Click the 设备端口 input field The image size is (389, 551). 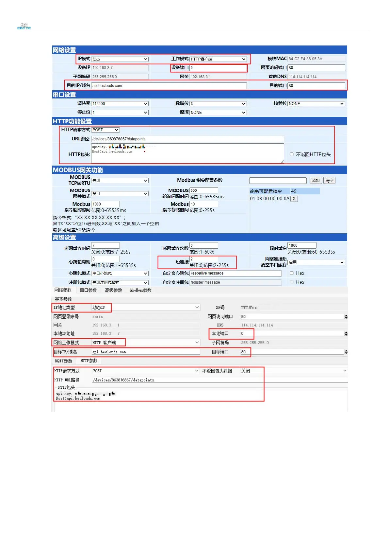click(x=218, y=68)
